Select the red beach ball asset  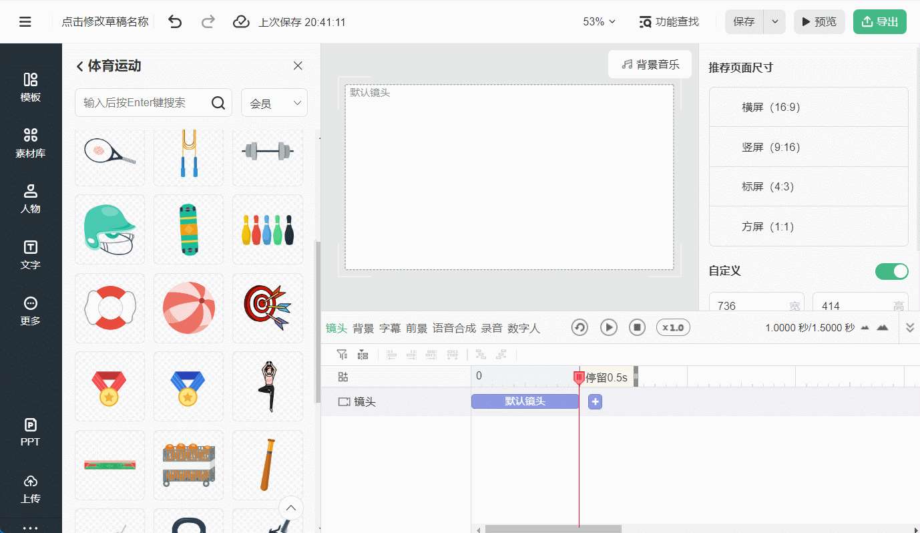click(189, 309)
